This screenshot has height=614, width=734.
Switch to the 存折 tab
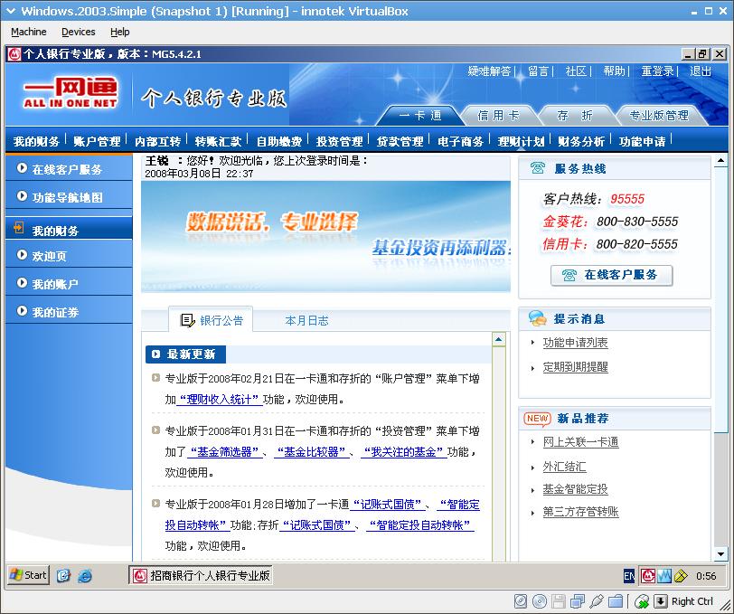tap(574, 116)
